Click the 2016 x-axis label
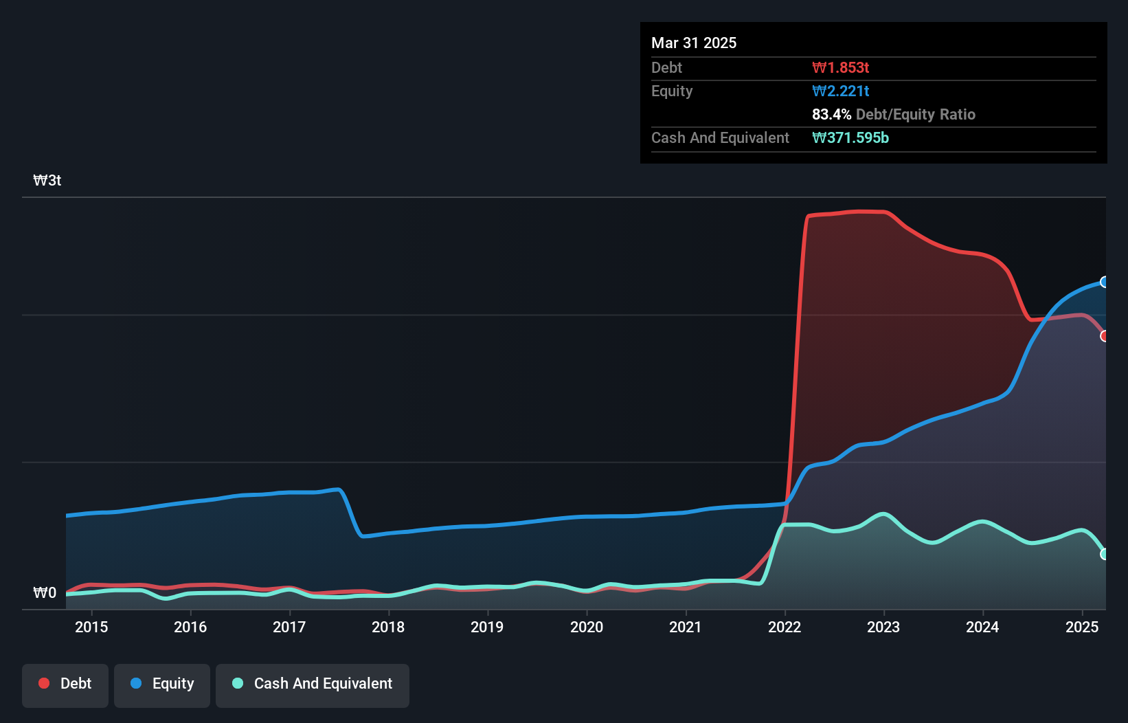1128x723 pixels. [x=190, y=627]
